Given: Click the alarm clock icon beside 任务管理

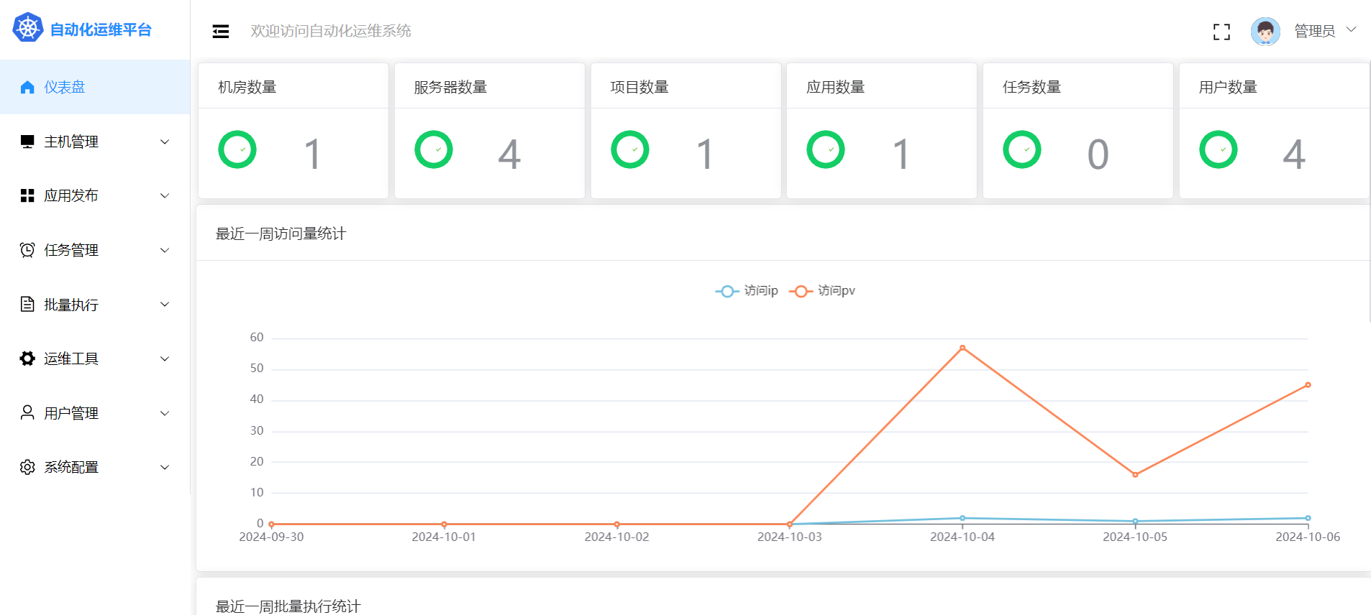Looking at the screenshot, I should click(x=27, y=250).
